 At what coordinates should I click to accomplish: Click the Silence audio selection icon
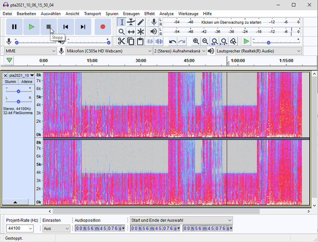[159, 41]
